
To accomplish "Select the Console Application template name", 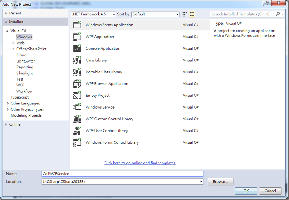I will pyautogui.click(x=103, y=48).
